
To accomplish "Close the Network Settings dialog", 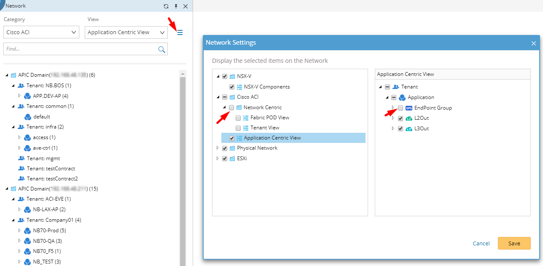I will (533, 43).
